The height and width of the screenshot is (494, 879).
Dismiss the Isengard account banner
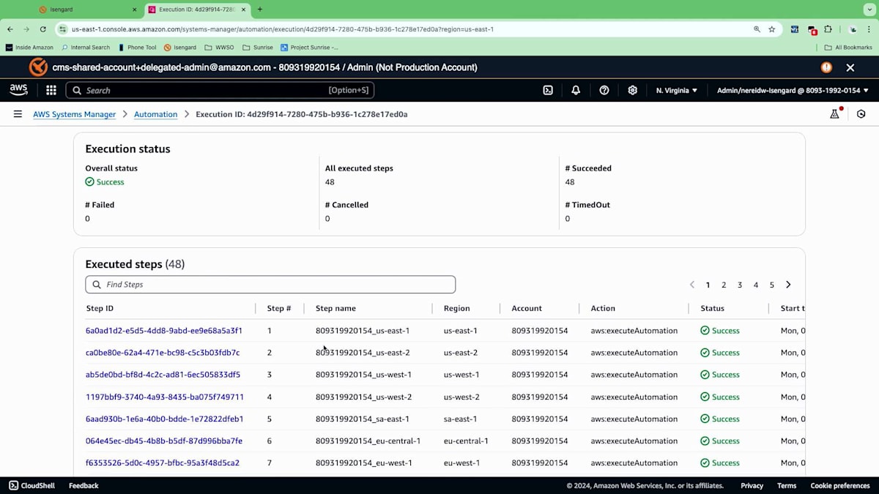850,67
